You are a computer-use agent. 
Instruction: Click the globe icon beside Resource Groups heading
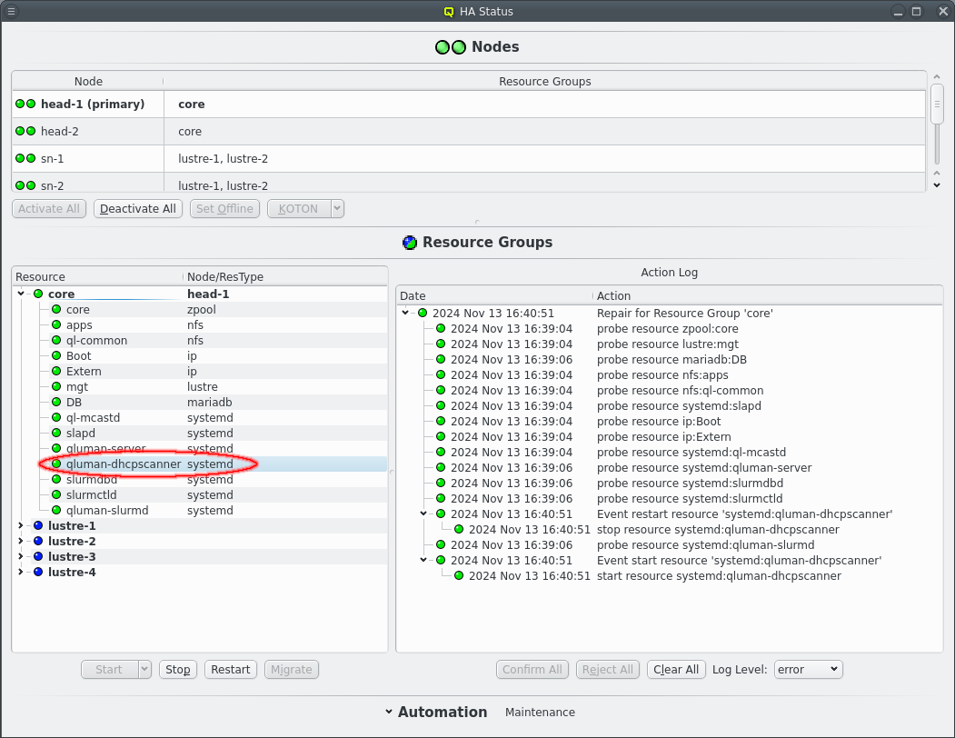(410, 243)
